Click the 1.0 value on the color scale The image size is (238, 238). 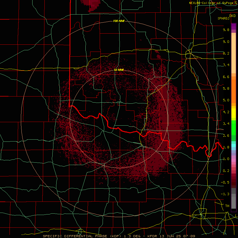coord(226,159)
